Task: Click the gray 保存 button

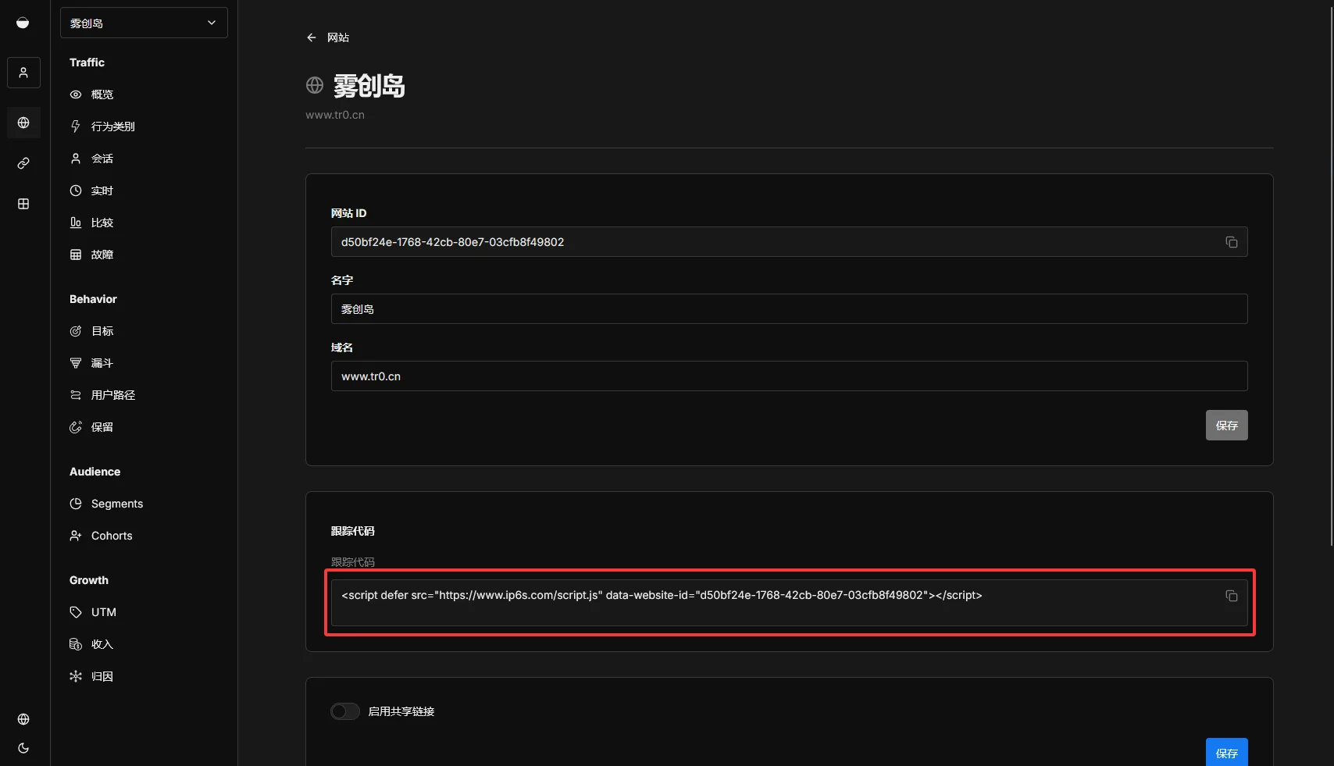Action: pyautogui.click(x=1226, y=426)
